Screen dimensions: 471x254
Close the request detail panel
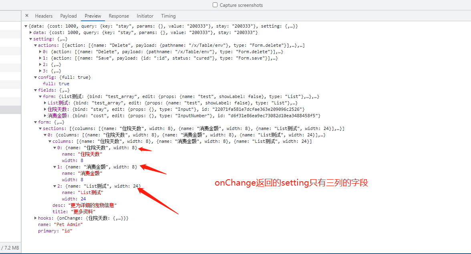[26, 16]
